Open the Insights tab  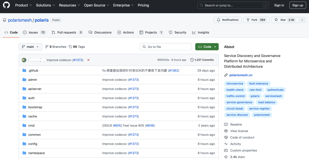201,33
